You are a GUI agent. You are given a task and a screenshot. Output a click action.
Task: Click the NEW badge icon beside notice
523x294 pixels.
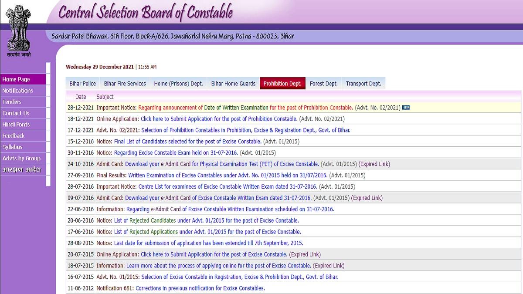[x=406, y=108]
